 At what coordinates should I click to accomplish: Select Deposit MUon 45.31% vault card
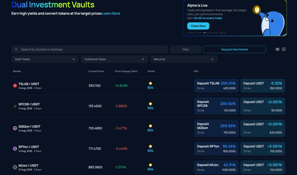click(216, 167)
